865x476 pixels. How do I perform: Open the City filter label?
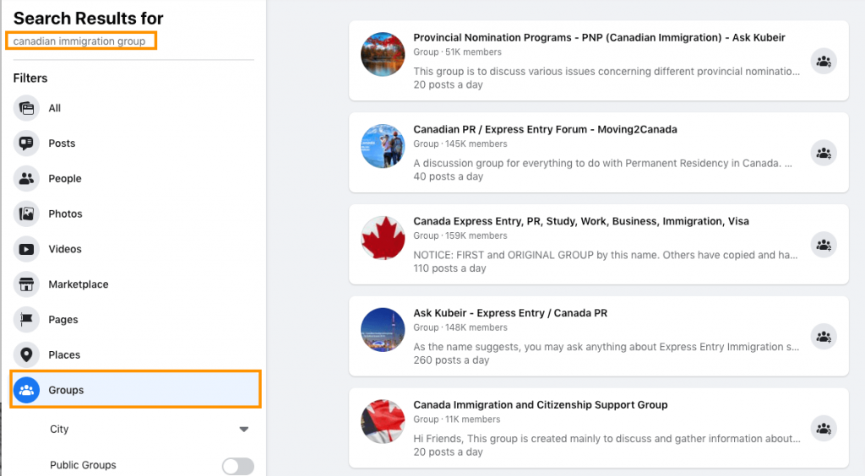point(59,430)
